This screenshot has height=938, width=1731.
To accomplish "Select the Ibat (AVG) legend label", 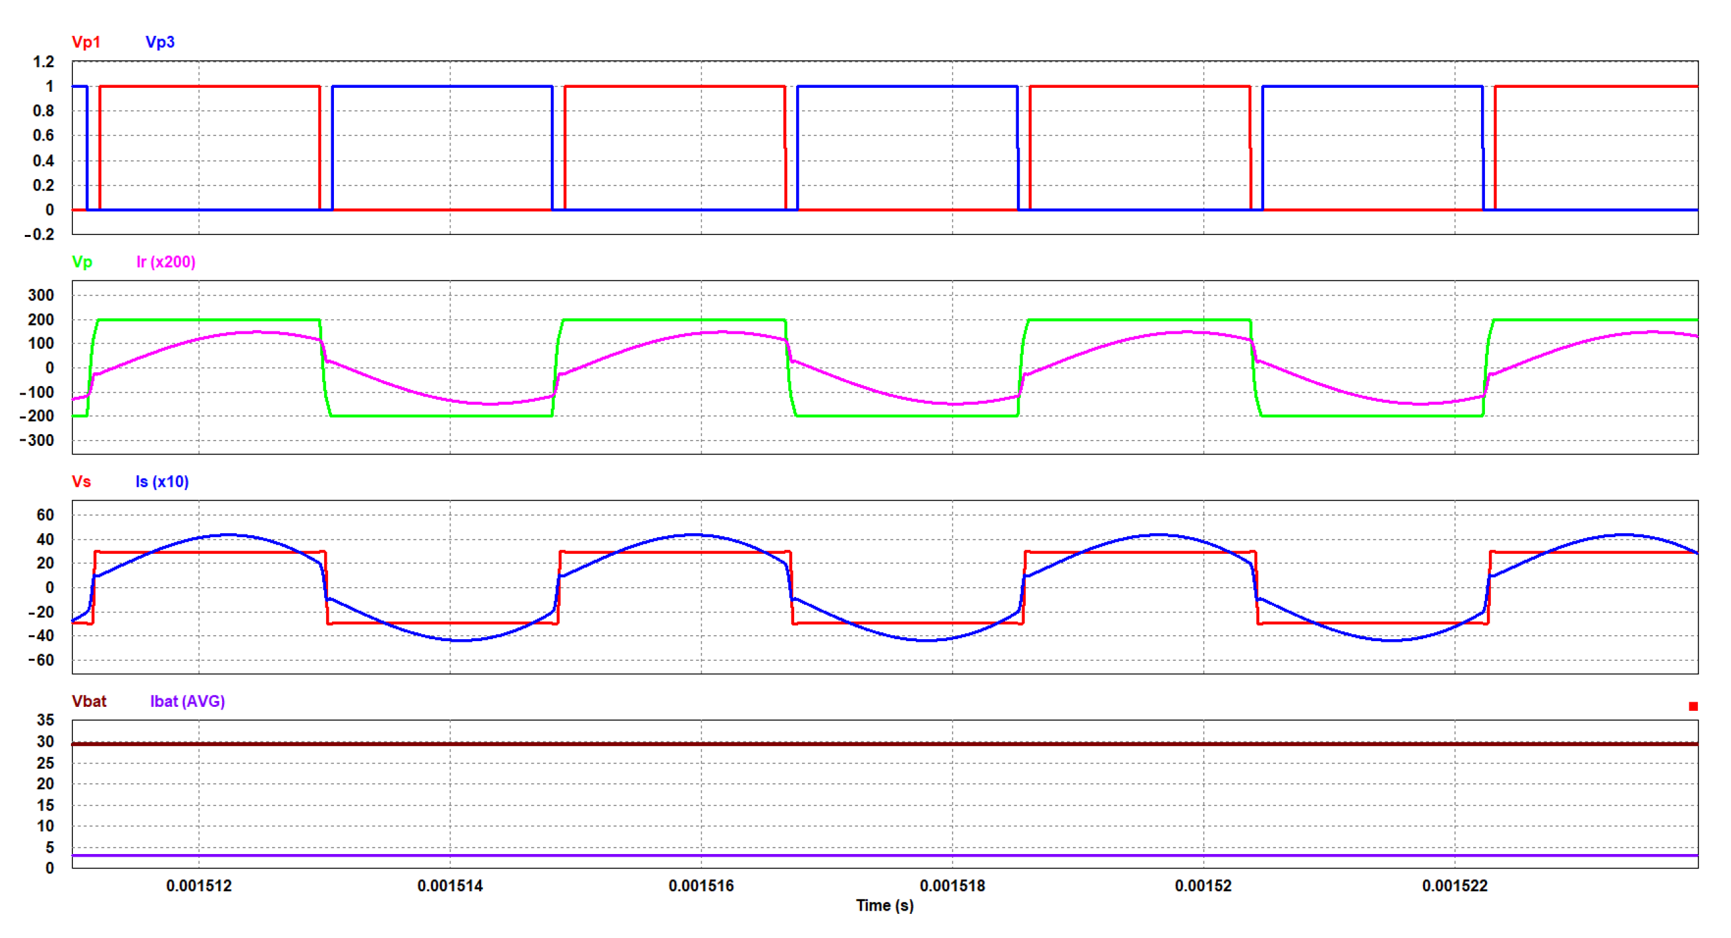I will tap(187, 702).
